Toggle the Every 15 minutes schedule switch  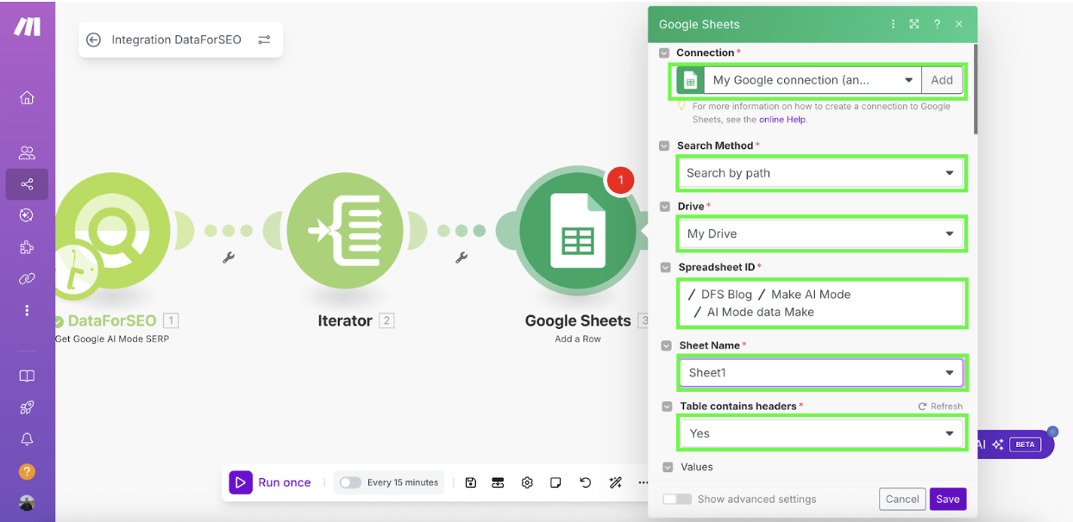tap(350, 482)
